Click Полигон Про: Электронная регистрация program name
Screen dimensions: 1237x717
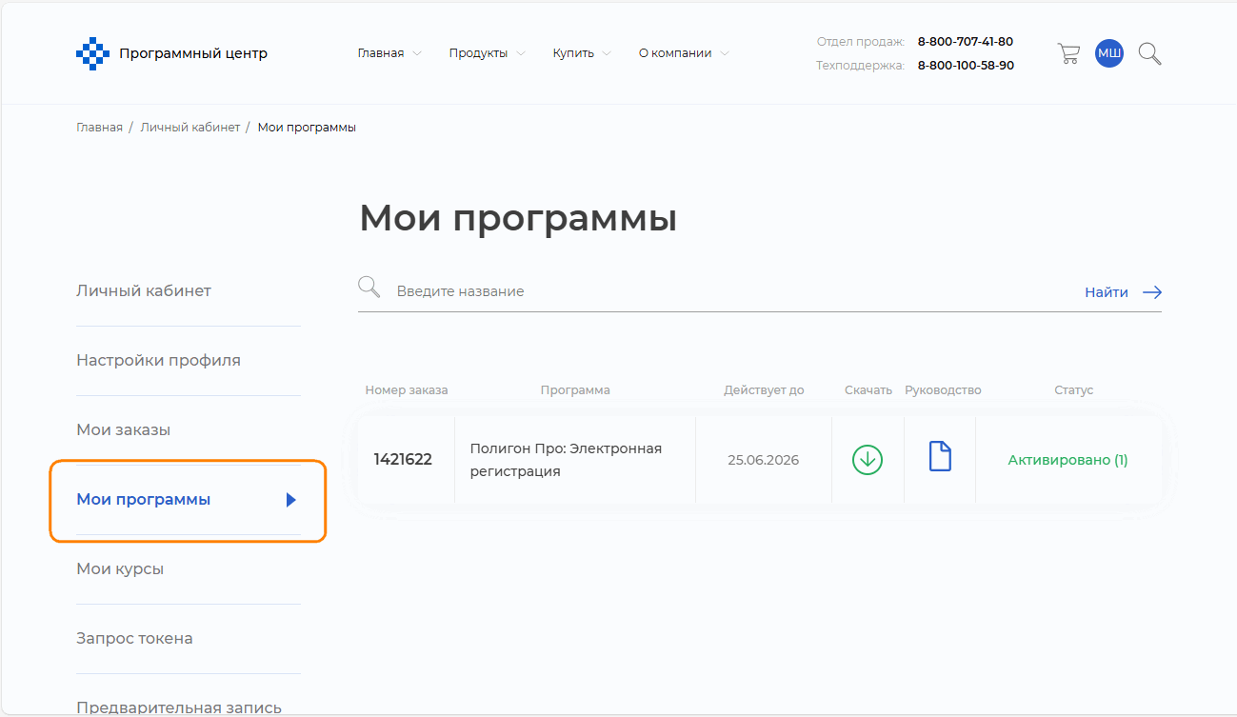pyautogui.click(x=566, y=460)
